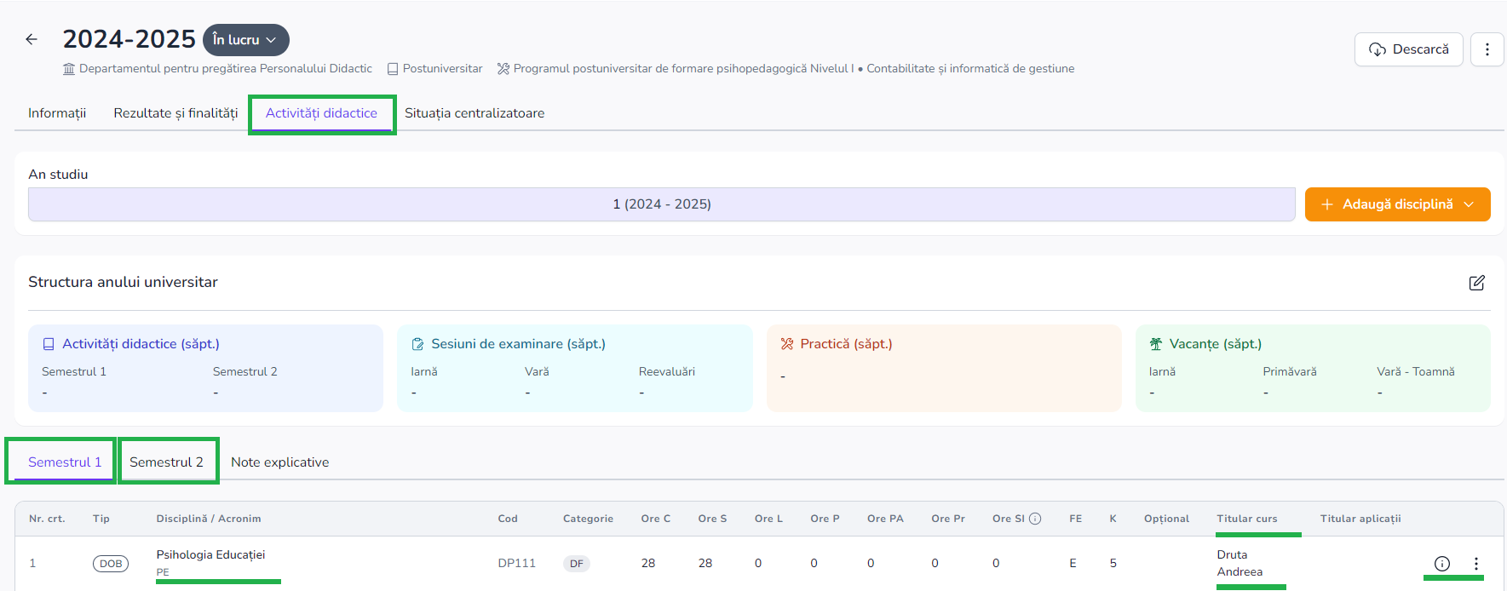The height and width of the screenshot is (591, 1507).
Task: Click the Descarcă download button
Action: pyautogui.click(x=1408, y=49)
